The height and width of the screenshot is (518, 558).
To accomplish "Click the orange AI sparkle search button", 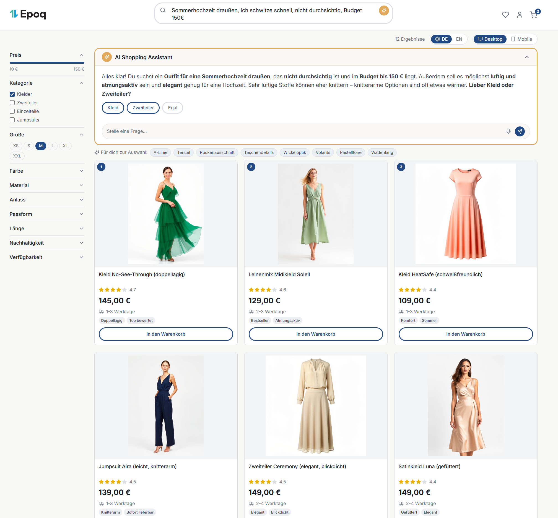I will [x=384, y=11].
